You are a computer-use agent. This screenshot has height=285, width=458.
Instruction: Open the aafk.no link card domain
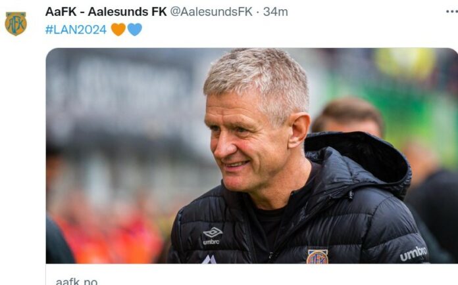(76, 282)
